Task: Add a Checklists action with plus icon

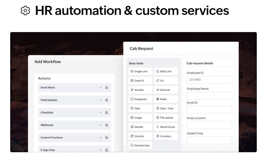Action: tap(101, 113)
